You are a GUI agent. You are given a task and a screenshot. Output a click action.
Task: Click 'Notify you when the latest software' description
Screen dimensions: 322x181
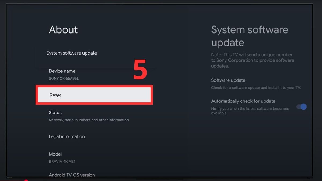[x=250, y=111]
